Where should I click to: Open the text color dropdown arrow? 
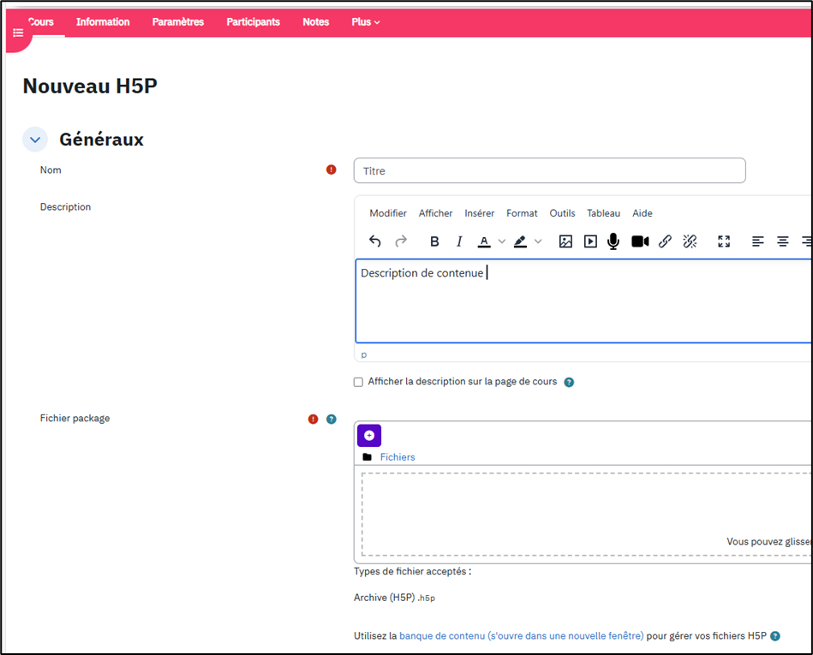pyautogui.click(x=502, y=241)
